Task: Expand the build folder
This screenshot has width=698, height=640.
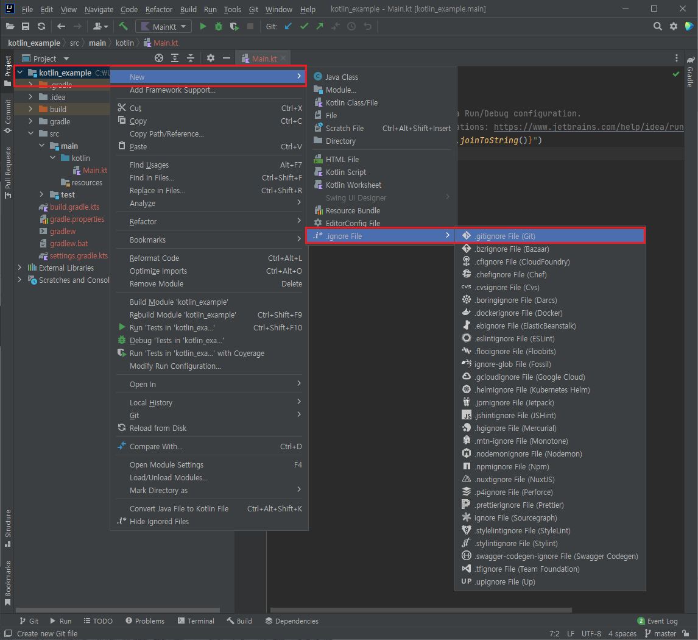Action: [30, 108]
